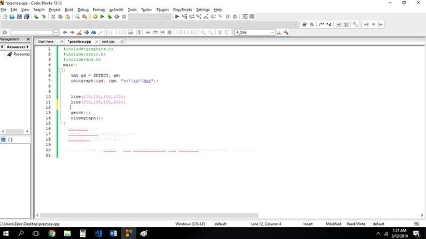Click the Abort build icon
This screenshot has height=239, width=426.
124,17
